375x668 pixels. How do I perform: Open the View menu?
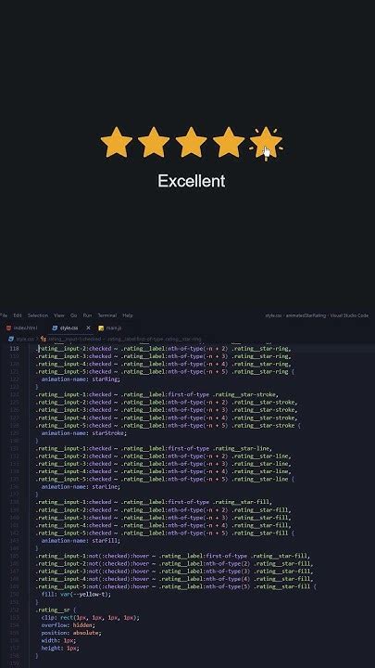click(59, 315)
